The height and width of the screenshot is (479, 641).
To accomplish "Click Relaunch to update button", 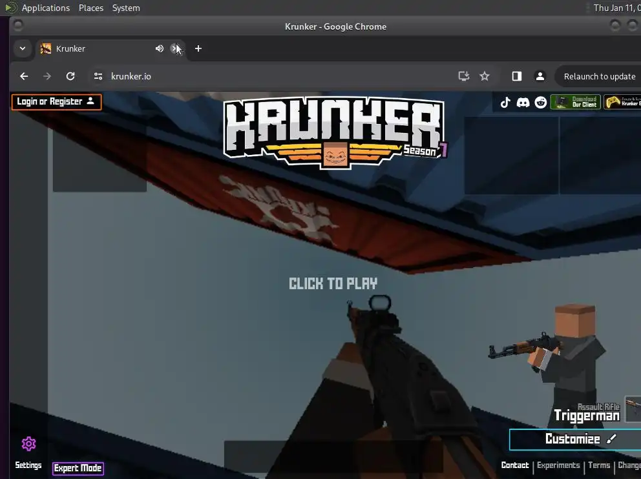I will coord(599,76).
